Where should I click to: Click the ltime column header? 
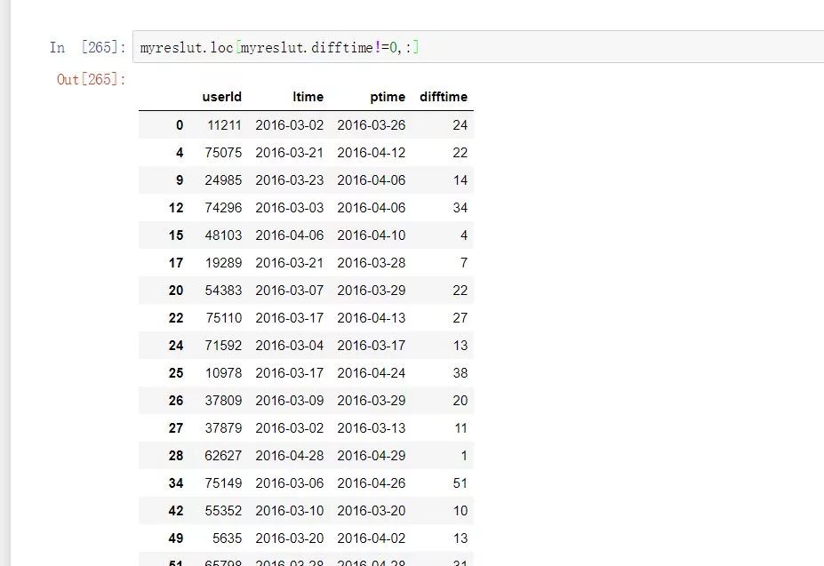coord(308,97)
